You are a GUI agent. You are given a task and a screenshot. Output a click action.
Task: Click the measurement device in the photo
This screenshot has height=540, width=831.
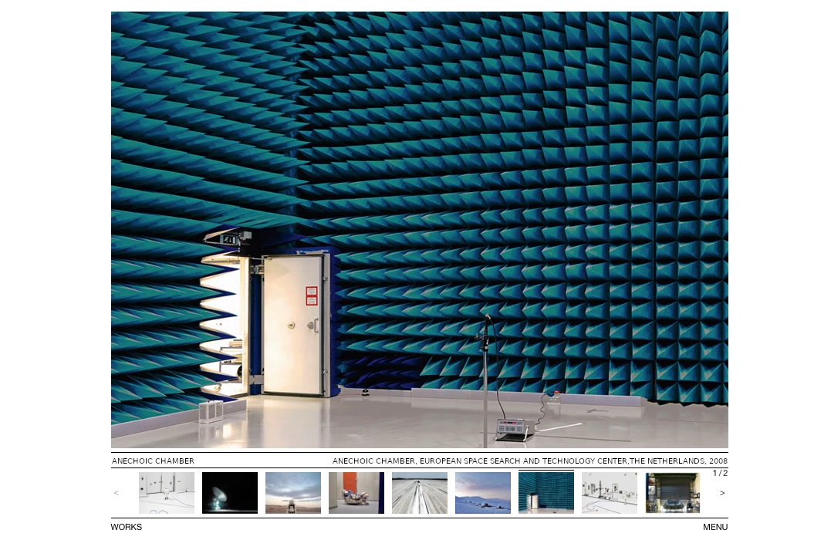tap(513, 427)
